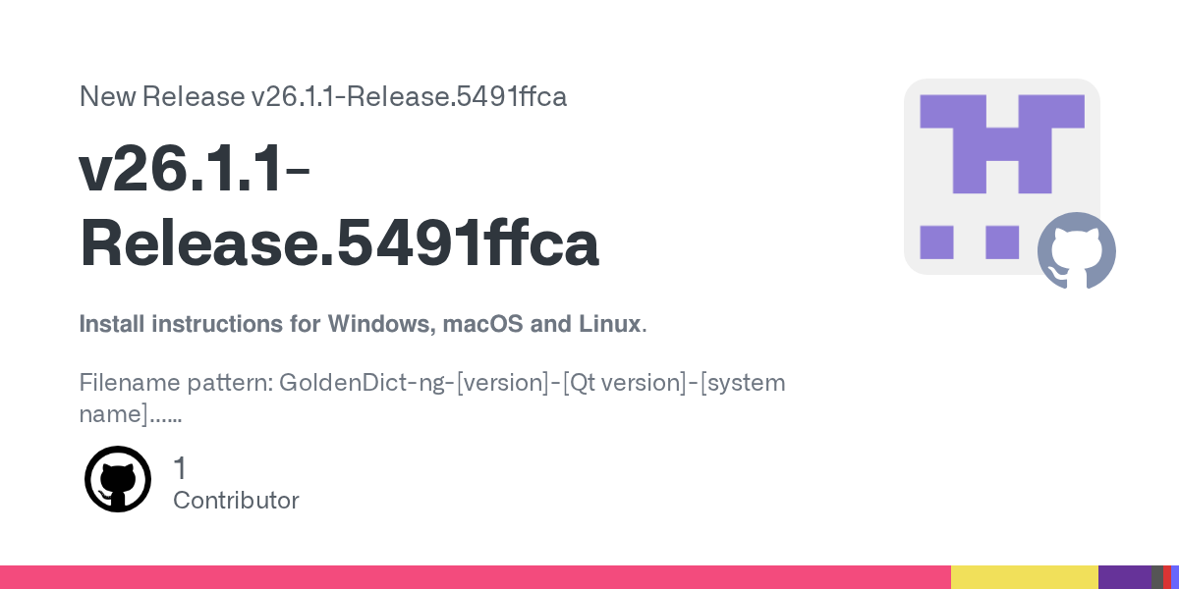Click the contributor avatar icon
This screenshot has width=1179, height=589.
tap(118, 479)
